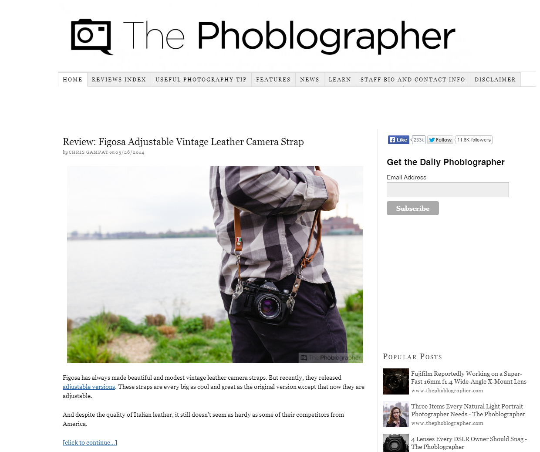Open Useful Photography Tip menu item
This screenshot has width=540, height=452.
[201, 80]
